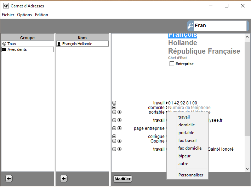Open label selector arrows next to travail phone
The height and width of the screenshot is (187, 251).
(166, 103)
